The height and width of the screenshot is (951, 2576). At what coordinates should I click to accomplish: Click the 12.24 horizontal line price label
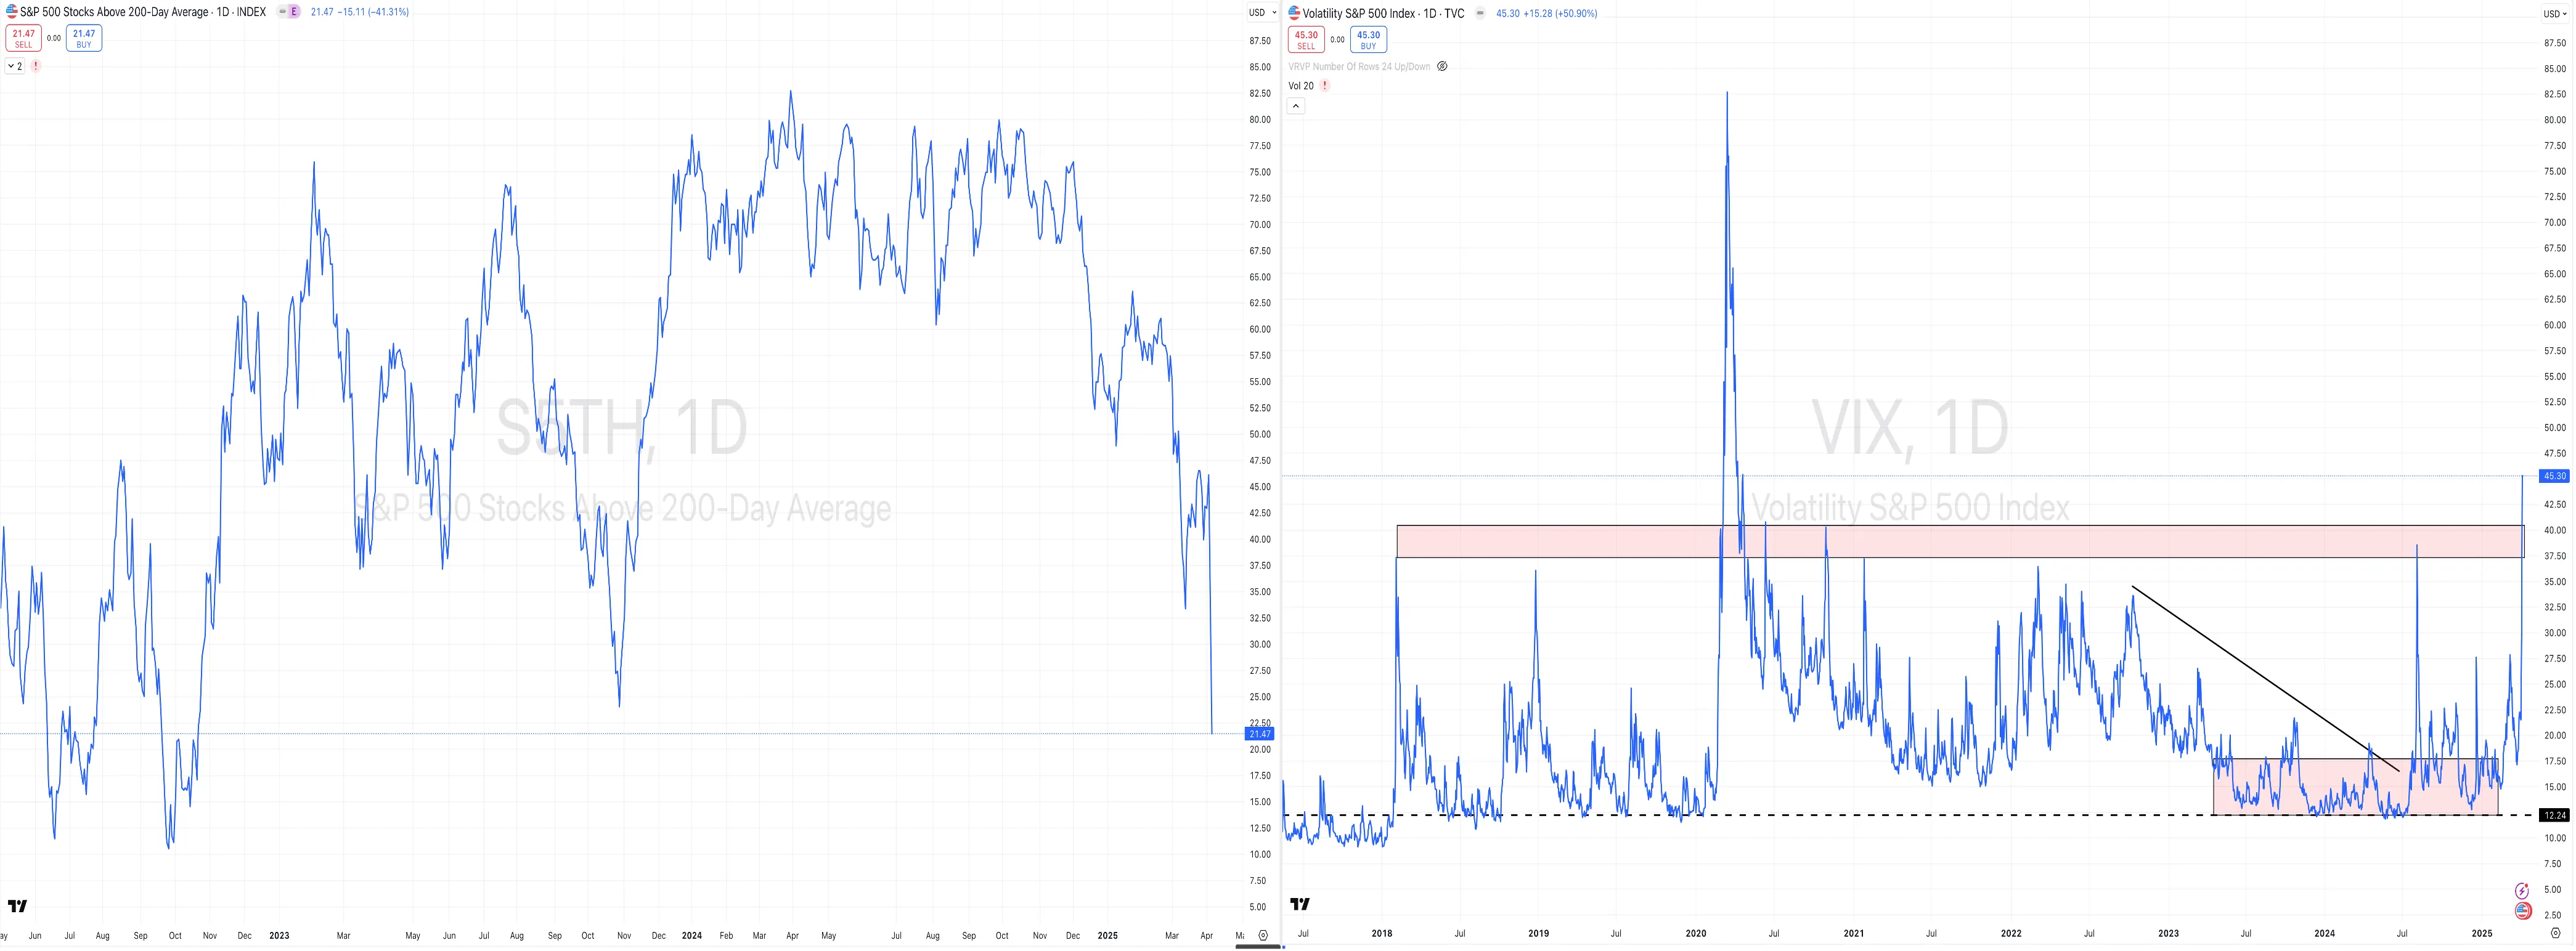tap(2554, 815)
